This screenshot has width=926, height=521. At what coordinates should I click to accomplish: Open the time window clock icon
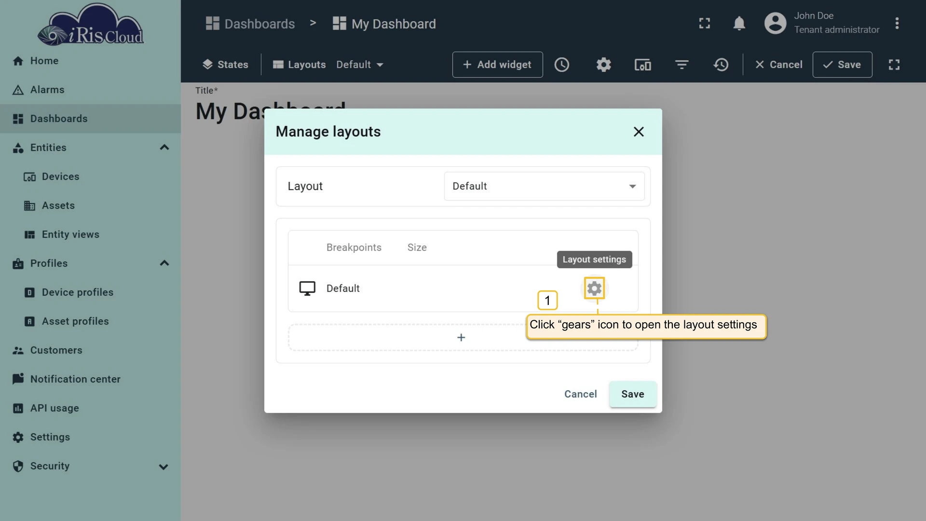tap(562, 65)
